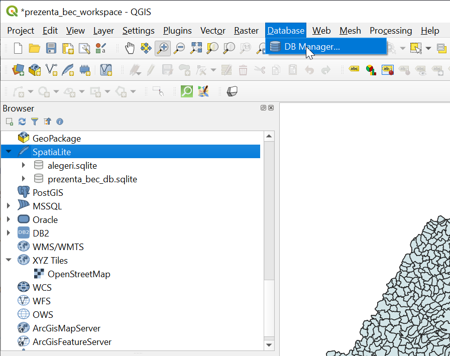Click Browser scrollbar down arrow
450x356 pixels.
coord(269,344)
